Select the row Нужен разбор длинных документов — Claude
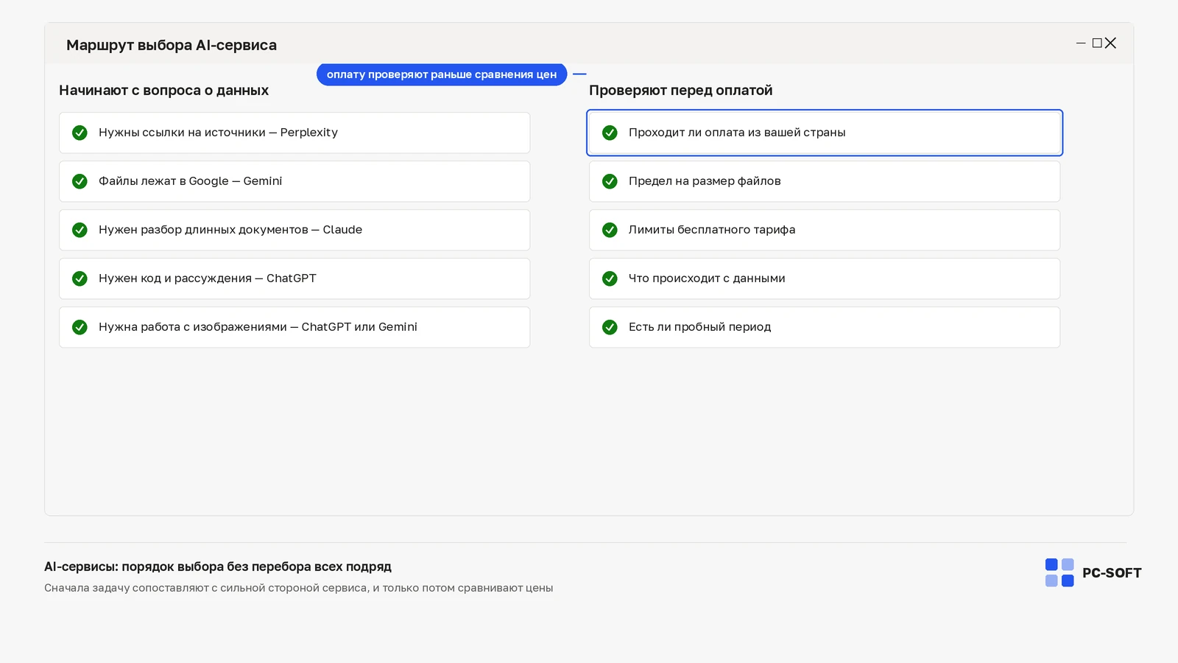The width and height of the screenshot is (1178, 663). coord(294,230)
